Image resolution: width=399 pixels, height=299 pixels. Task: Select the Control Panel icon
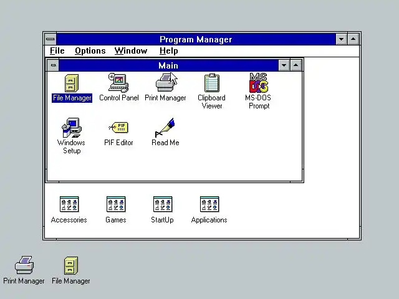pos(118,83)
